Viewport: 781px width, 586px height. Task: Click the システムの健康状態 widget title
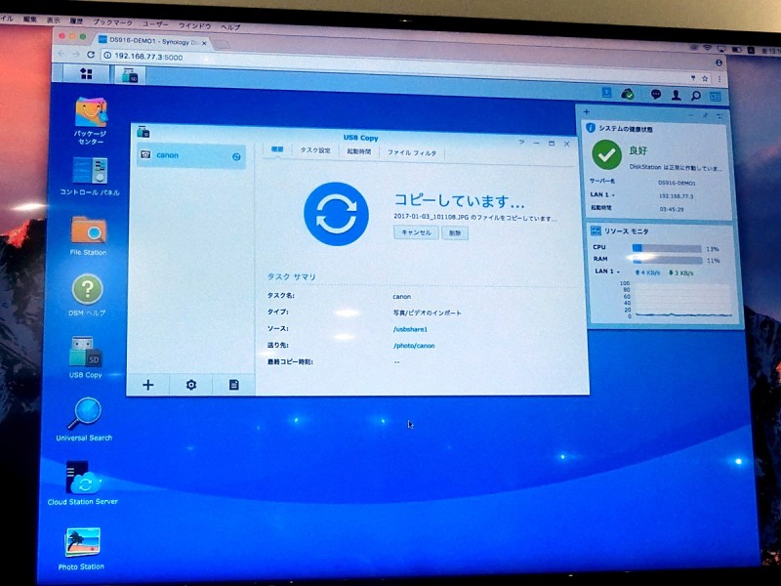point(626,129)
